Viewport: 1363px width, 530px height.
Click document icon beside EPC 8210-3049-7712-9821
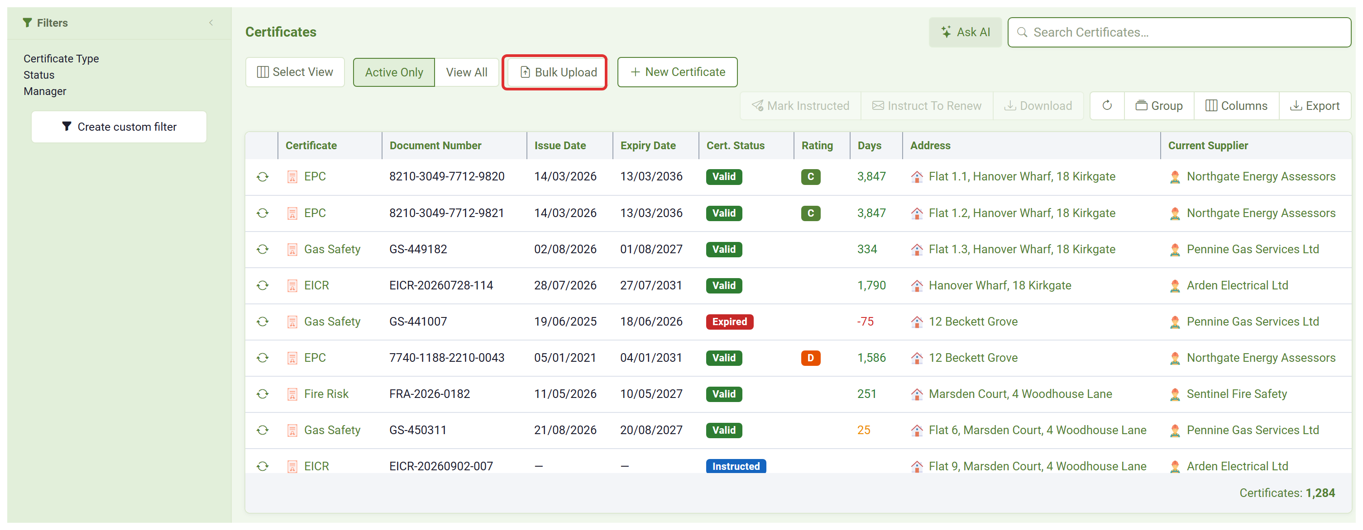[292, 213]
